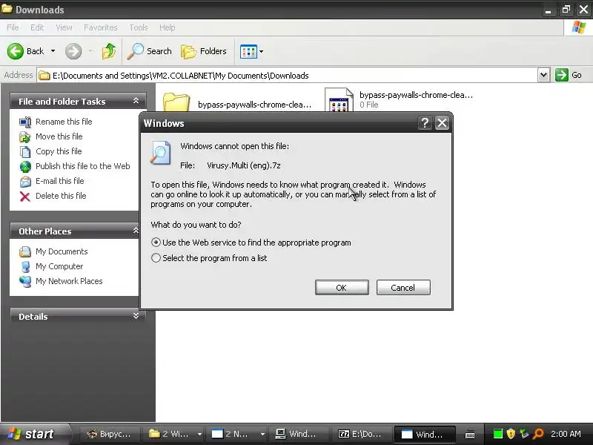Open the Edit menu
593x445 pixels.
(x=37, y=27)
